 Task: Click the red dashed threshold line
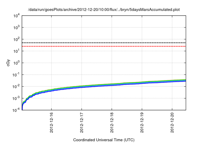pos(104,46)
